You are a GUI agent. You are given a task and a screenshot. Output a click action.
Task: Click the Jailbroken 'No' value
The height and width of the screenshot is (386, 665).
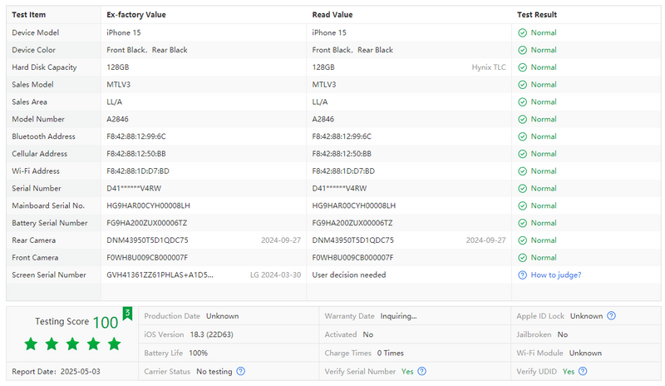point(563,334)
